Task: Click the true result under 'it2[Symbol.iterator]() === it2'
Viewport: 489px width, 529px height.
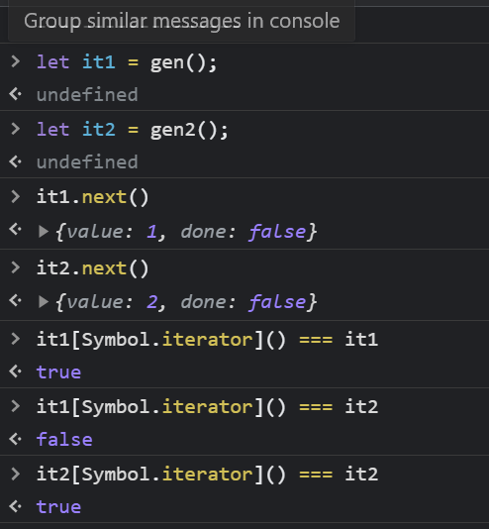Action: click(58, 507)
